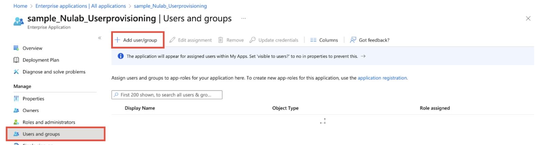This screenshot has height=145, width=545.
Task: Click the search magnifier icon in the filter box
Action: tap(116, 95)
